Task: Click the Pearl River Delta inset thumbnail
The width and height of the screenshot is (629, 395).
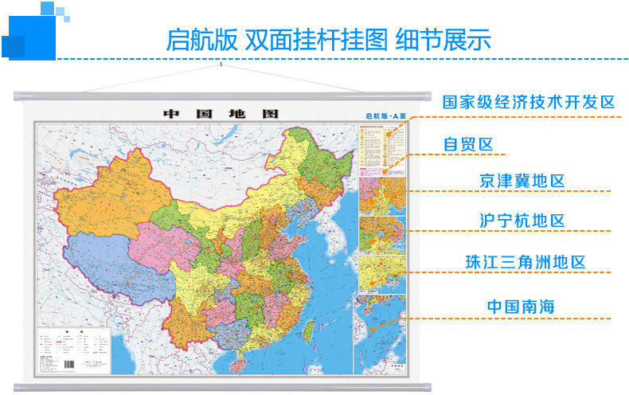Action: (382, 275)
